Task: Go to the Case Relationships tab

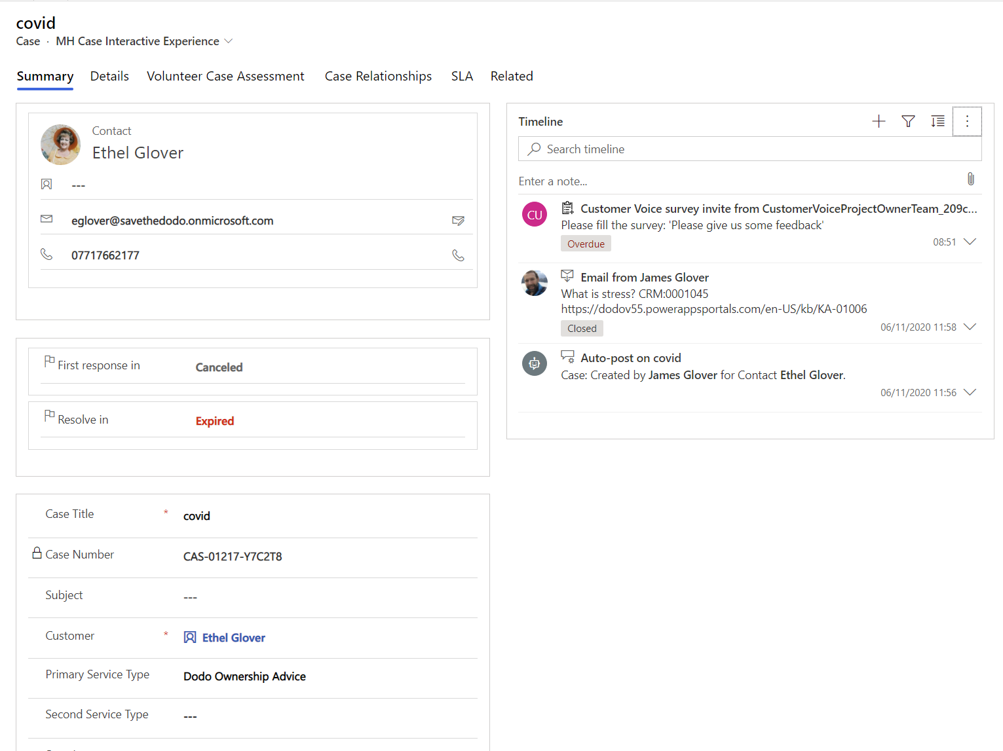Action: click(x=378, y=77)
